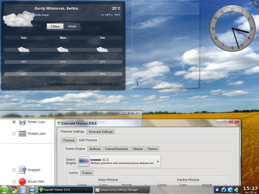The width and height of the screenshot is (259, 194).
Task: Select the Frame sub-tab
Action: click(x=87, y=173)
